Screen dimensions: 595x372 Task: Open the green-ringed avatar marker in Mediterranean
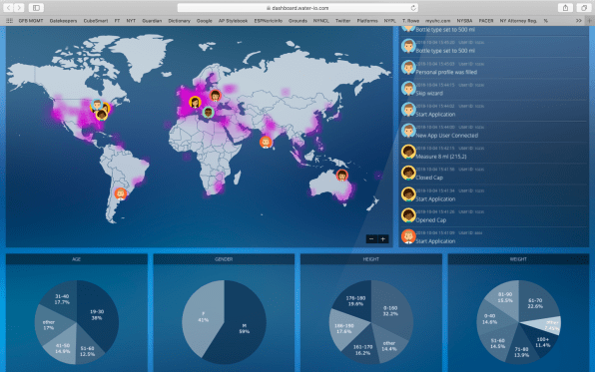click(208, 113)
